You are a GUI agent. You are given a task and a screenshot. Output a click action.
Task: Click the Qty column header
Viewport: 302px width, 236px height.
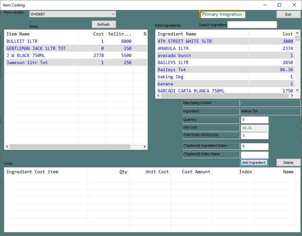point(108,172)
